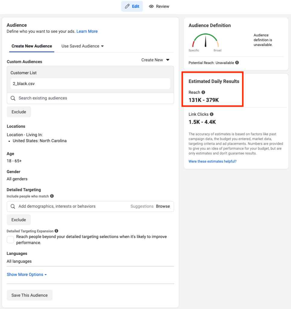Click the eye icon beside Review
The width and height of the screenshot is (291, 309).
[152, 6]
